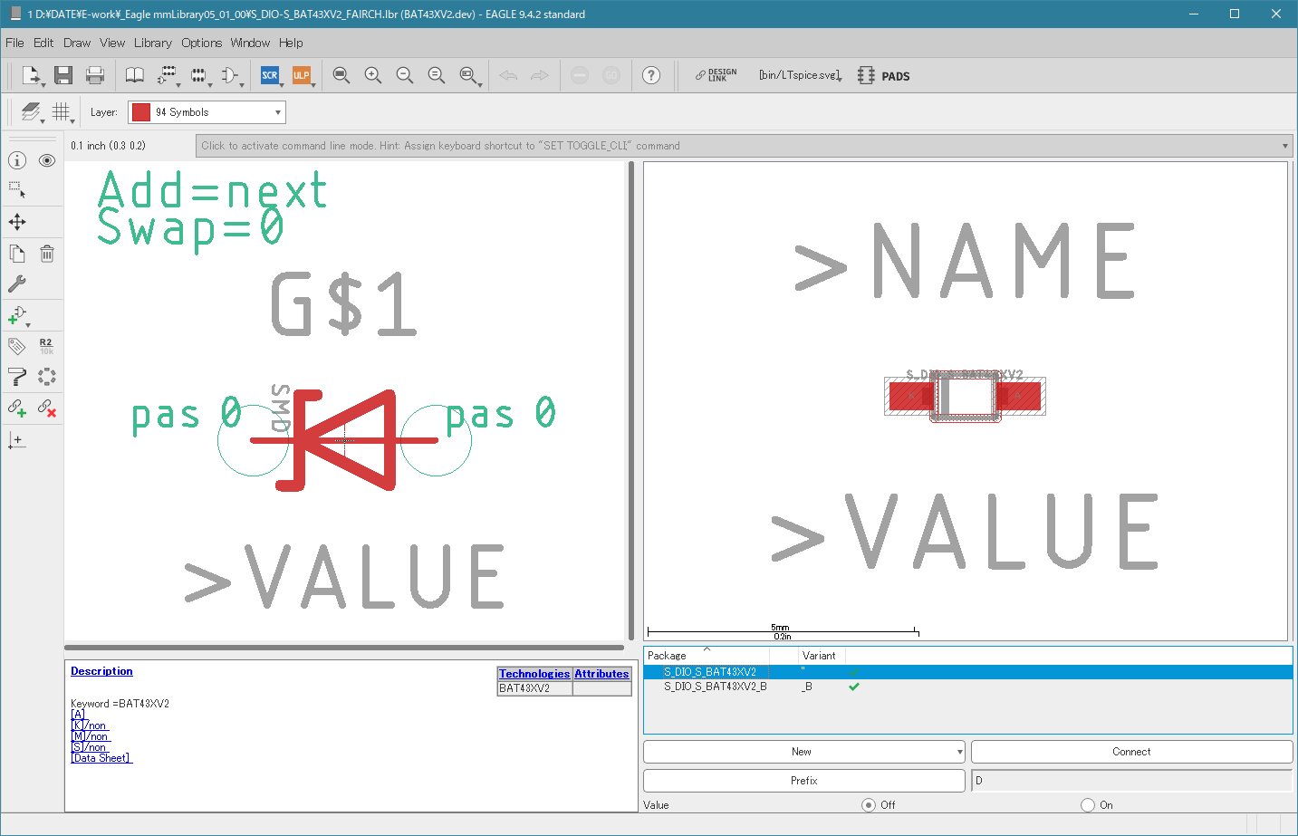Select the Move tool
Screen dimensions: 1298x836
pyautogui.click(x=17, y=222)
